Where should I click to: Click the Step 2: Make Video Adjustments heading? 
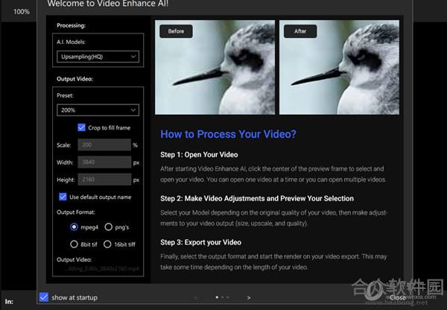(257, 198)
